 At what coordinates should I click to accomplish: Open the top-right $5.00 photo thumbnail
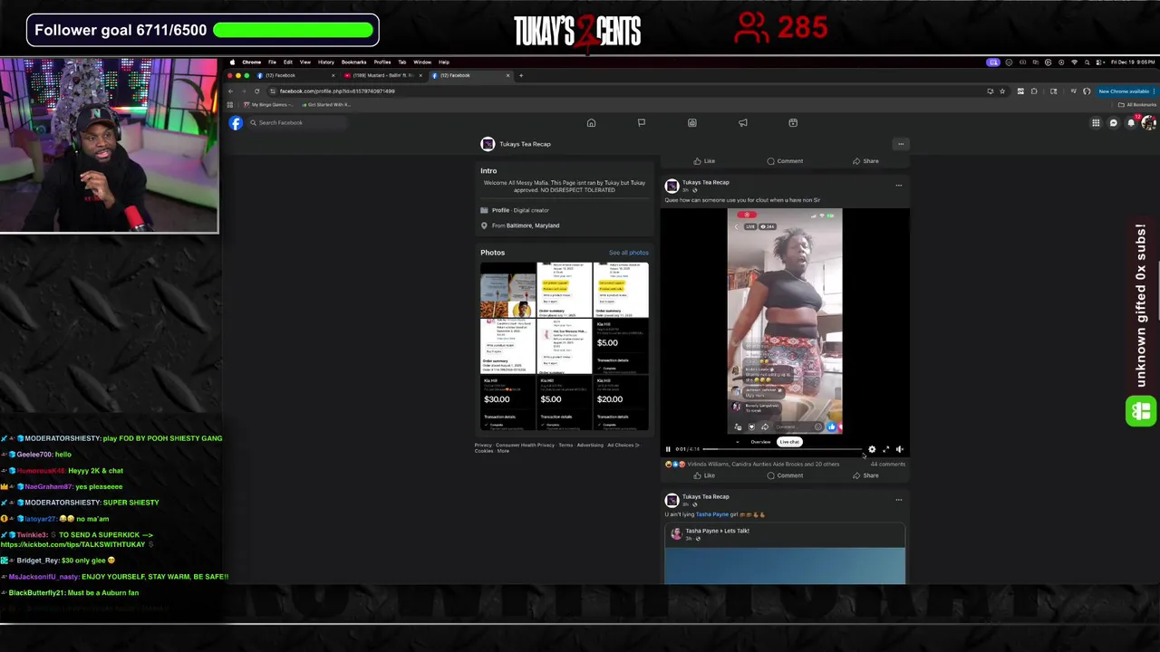point(621,347)
